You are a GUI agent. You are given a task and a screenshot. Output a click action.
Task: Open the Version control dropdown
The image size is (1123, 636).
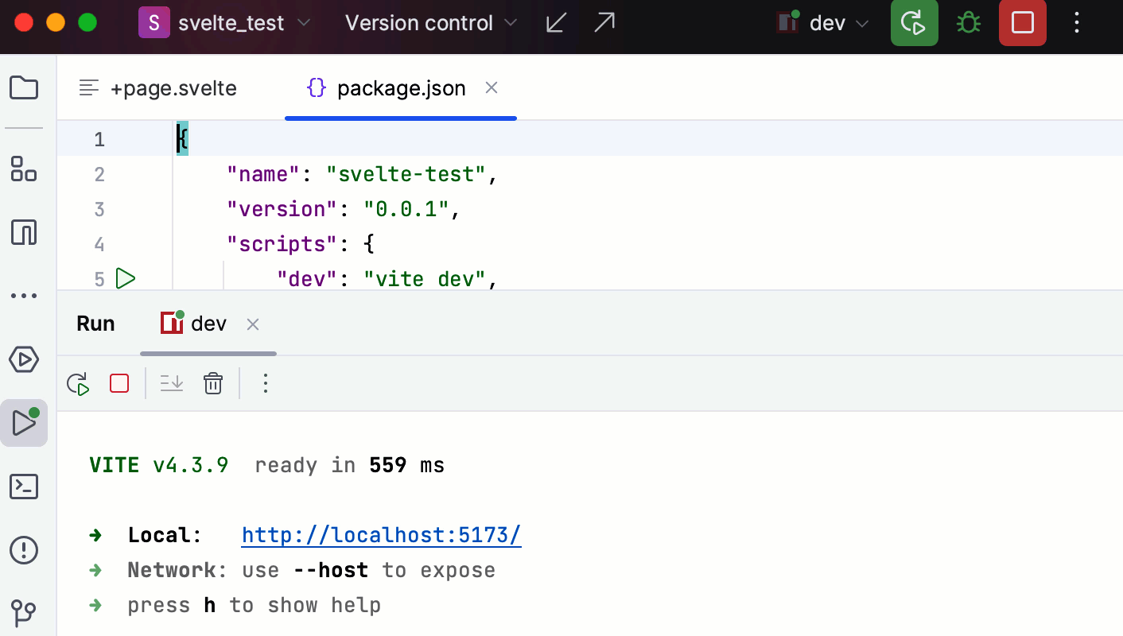click(431, 23)
